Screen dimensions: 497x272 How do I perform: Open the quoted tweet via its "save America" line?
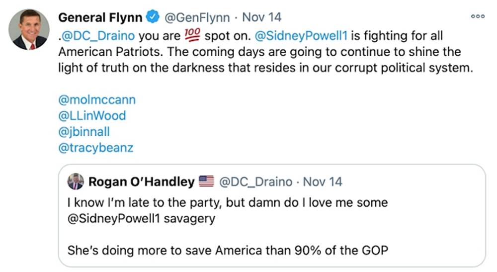point(227,250)
